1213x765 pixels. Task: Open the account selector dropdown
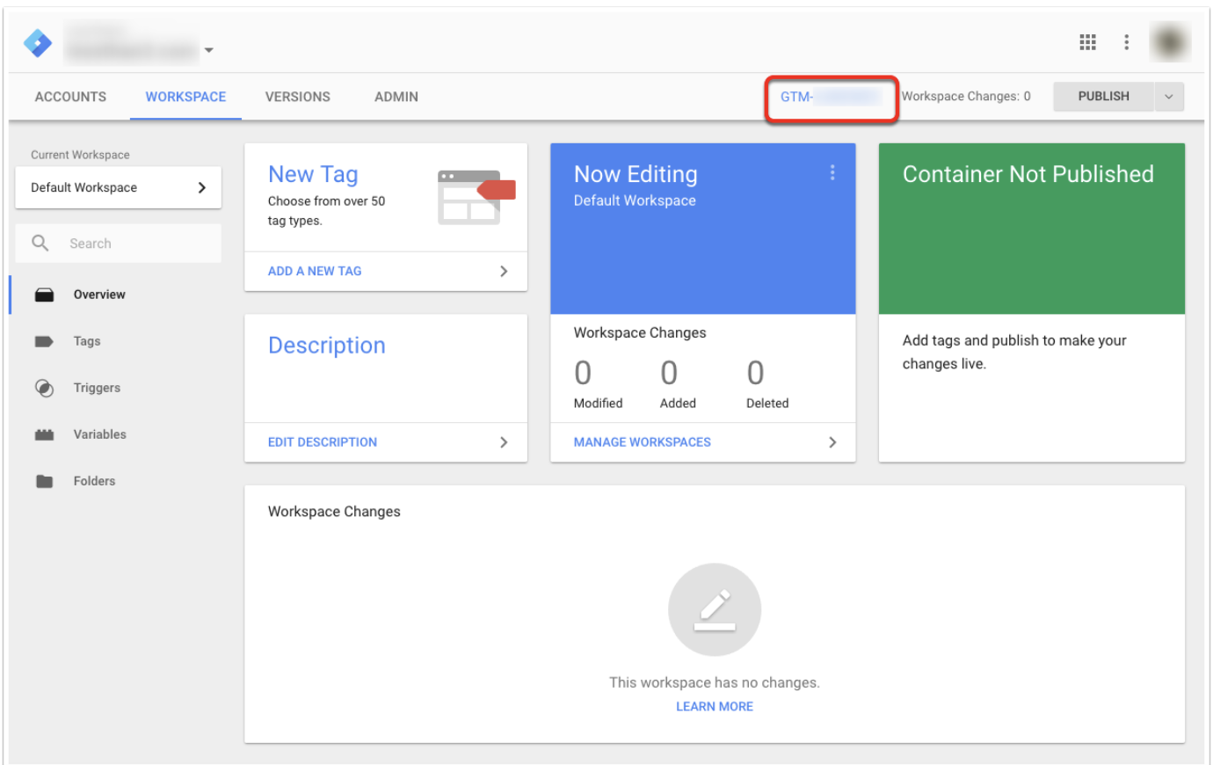(x=208, y=50)
